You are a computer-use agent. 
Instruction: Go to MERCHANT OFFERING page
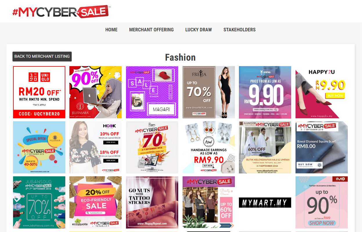pyautogui.click(x=151, y=30)
